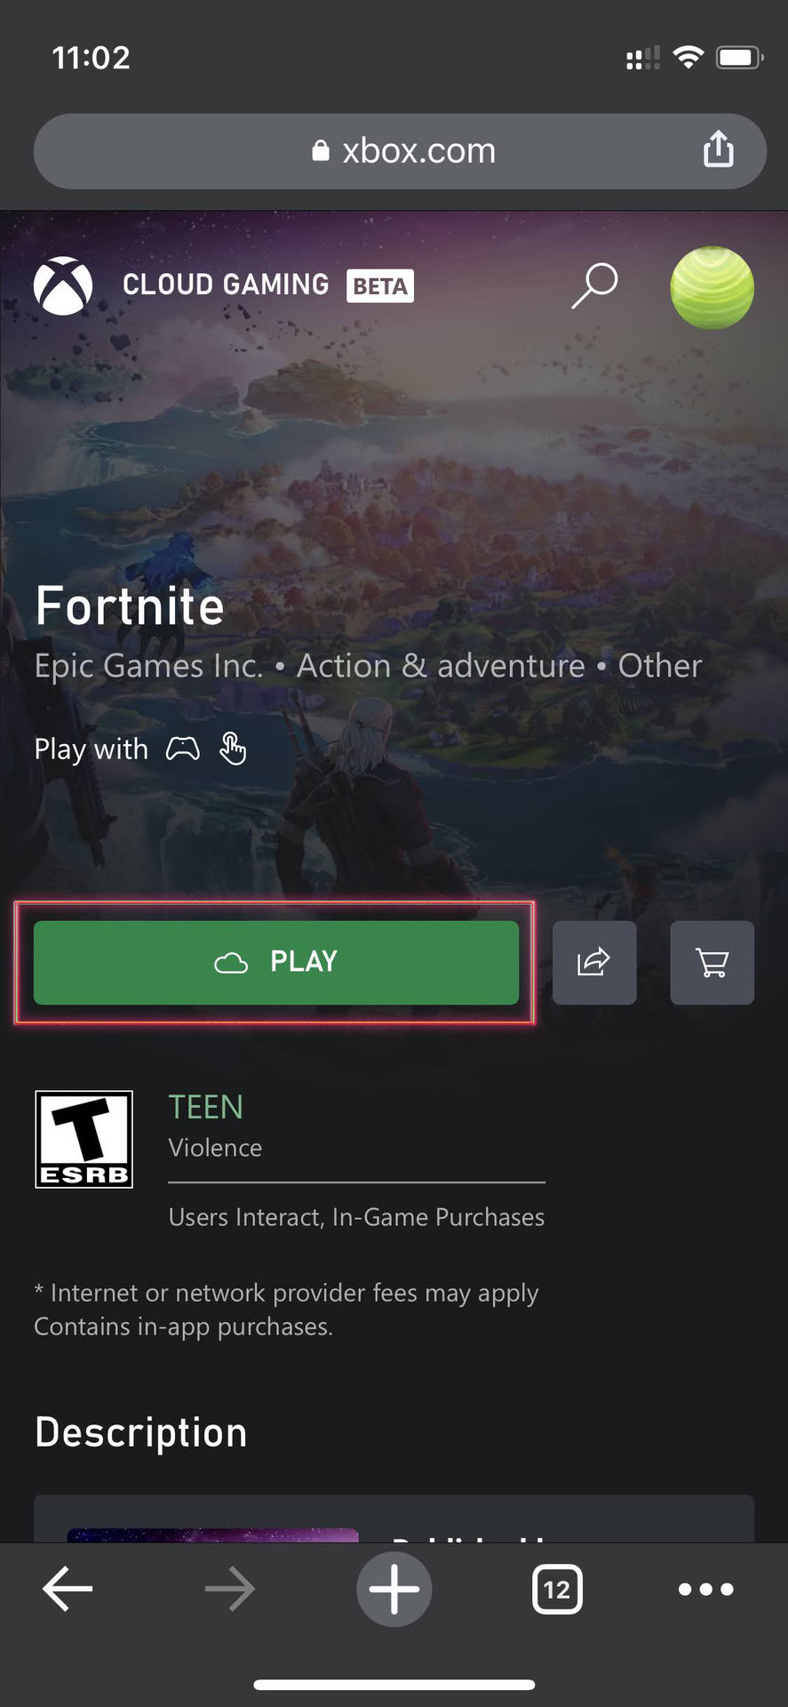Click the CLOUD GAMING header title

point(226,285)
